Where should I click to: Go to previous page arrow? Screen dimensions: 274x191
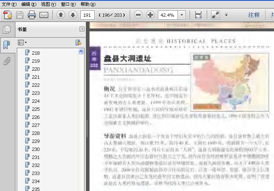tap(61, 15)
